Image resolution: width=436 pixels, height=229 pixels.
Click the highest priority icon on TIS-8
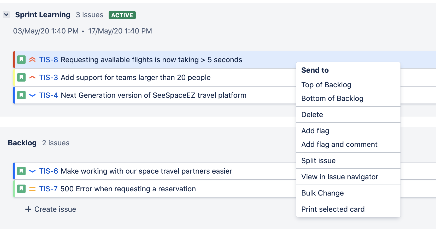32,60
